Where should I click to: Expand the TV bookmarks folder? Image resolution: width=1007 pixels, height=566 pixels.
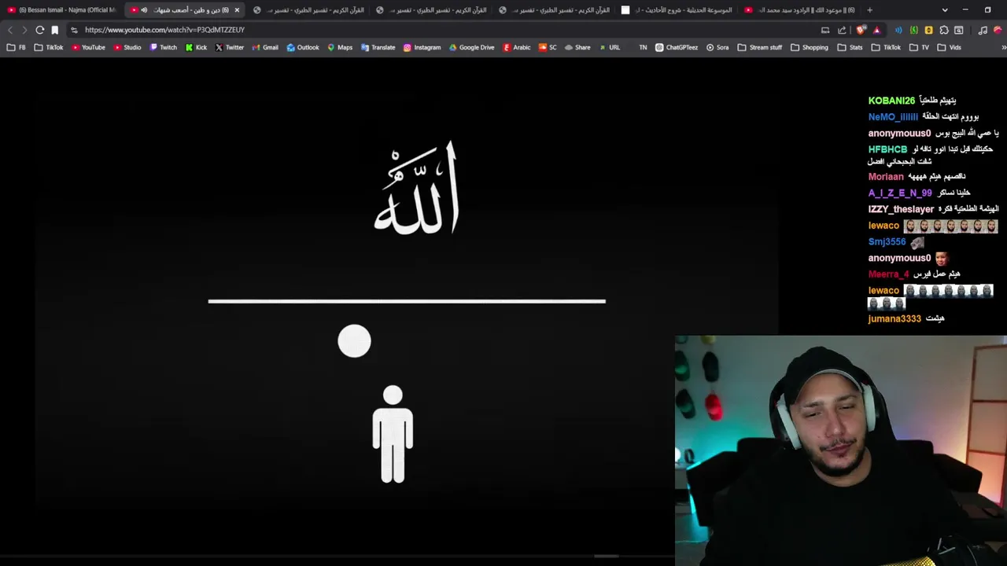coord(920,47)
